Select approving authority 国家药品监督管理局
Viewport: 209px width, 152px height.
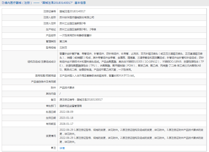pos(71,106)
